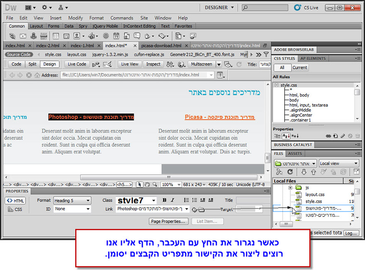Expand the js folder
365x270 pixels.
(x=290, y=187)
